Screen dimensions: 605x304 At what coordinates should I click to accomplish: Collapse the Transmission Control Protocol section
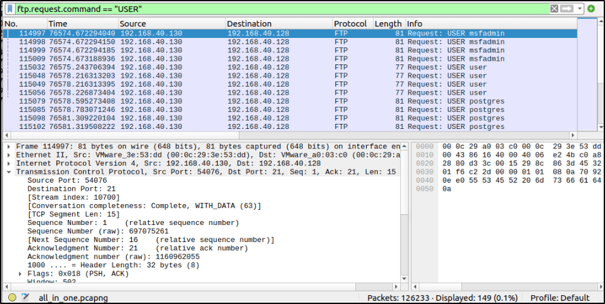coord(9,172)
